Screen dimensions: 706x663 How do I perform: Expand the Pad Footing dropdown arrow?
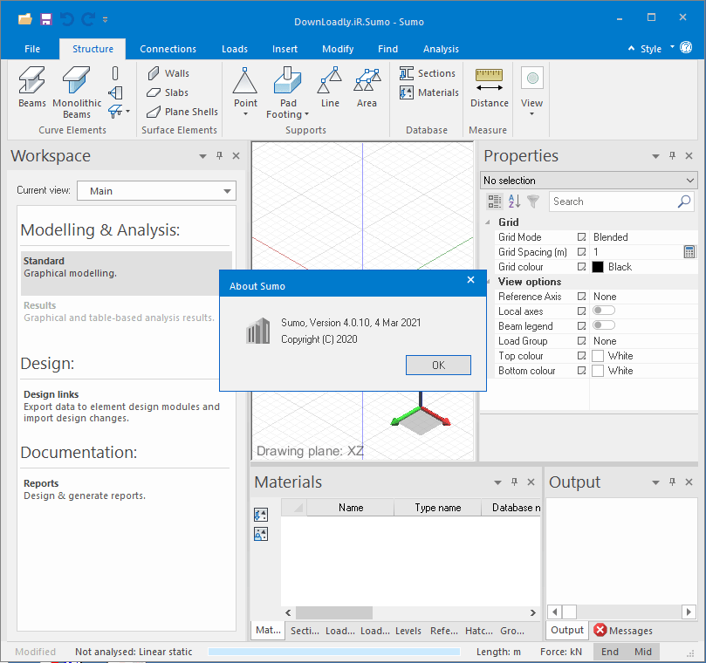[306, 114]
